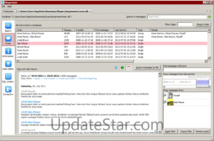
Task: Focus the Search in messages field
Action: 177,17
